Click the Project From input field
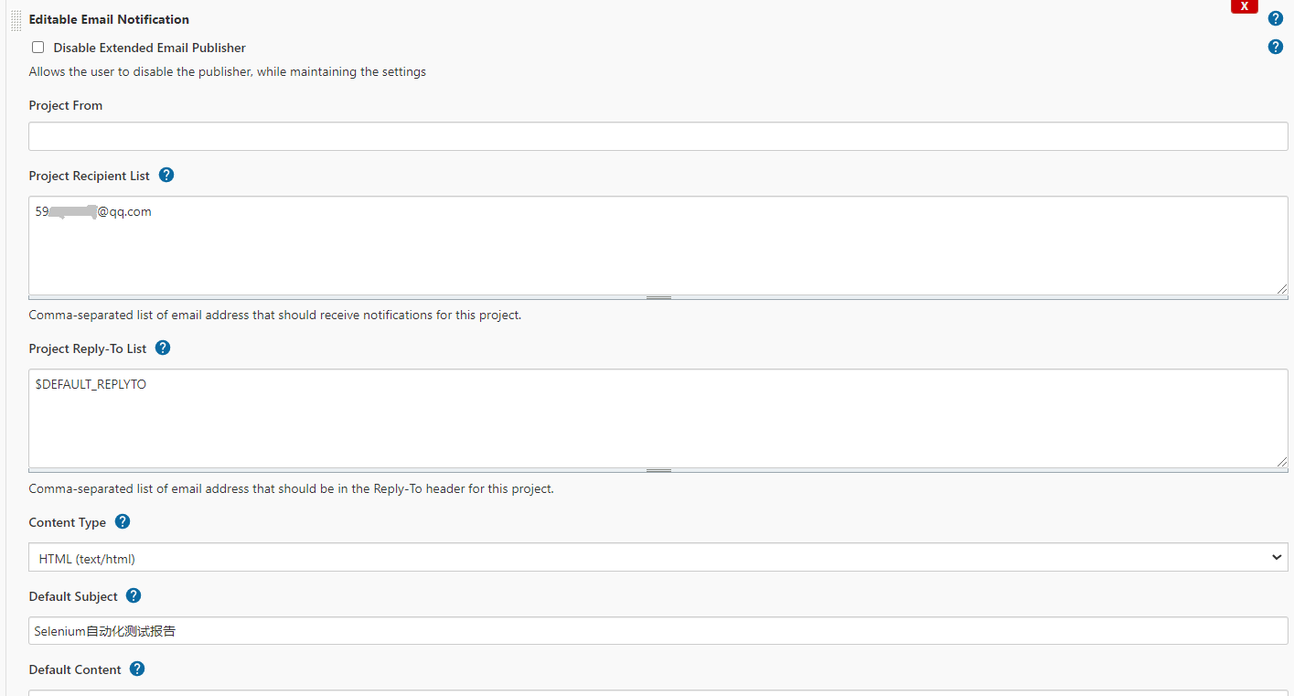Viewport: 1294px width, 696px height. point(658,136)
